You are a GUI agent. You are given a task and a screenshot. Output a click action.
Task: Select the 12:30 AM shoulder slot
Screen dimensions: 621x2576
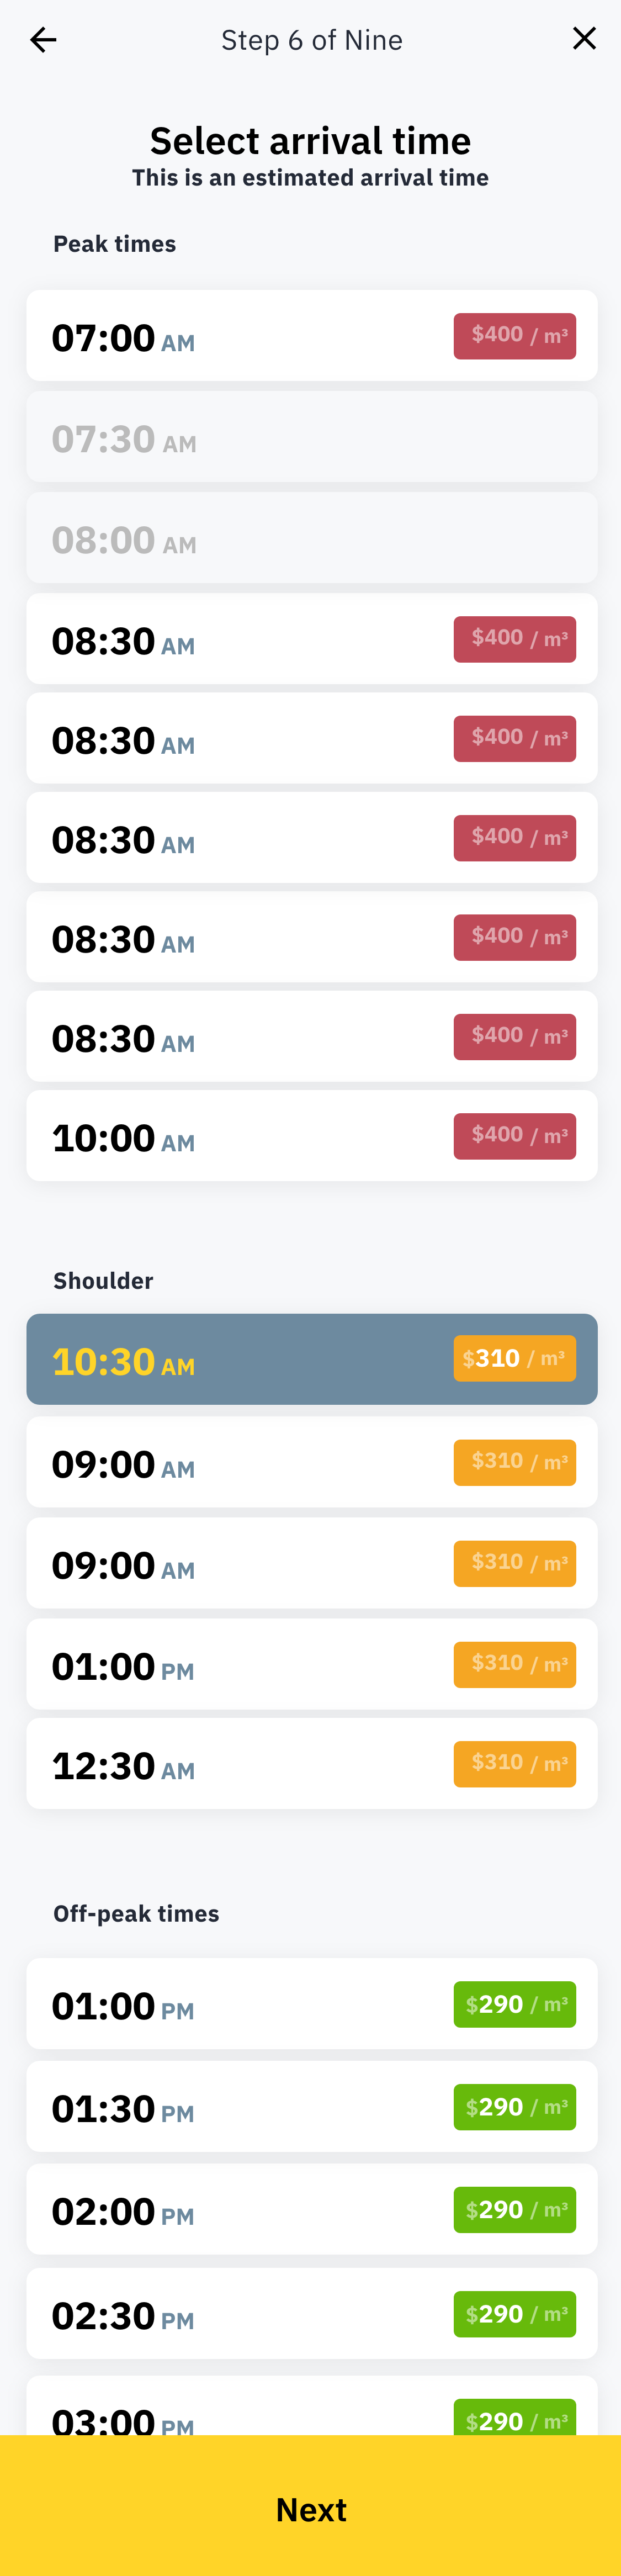(311, 1764)
